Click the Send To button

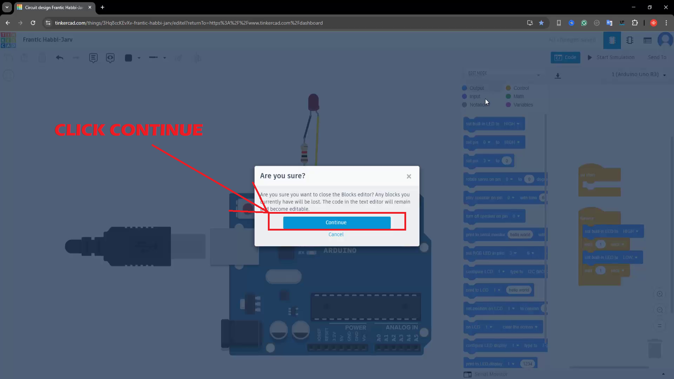pos(657,57)
